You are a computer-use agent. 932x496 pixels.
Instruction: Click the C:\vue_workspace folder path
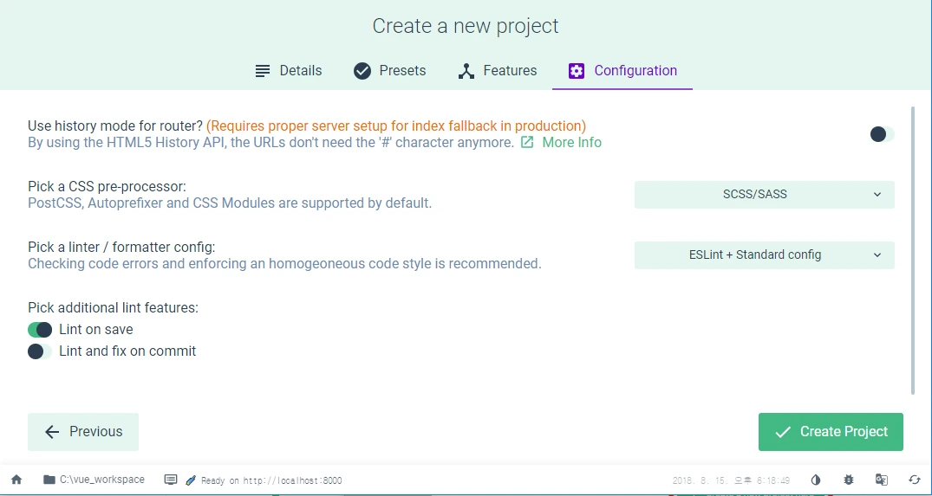point(94,480)
